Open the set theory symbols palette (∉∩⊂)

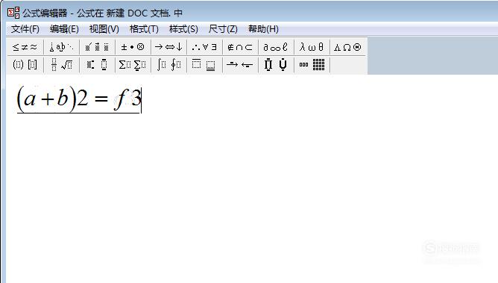click(240, 47)
